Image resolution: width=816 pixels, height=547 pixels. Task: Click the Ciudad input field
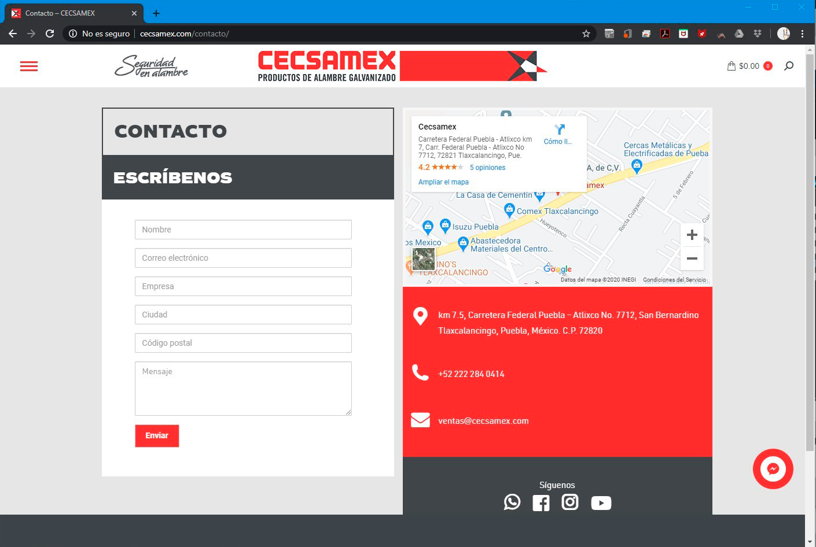(243, 315)
